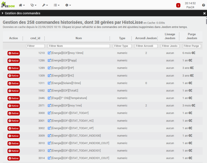Open external link icon for [EDF][moy 1mn]

49,105
